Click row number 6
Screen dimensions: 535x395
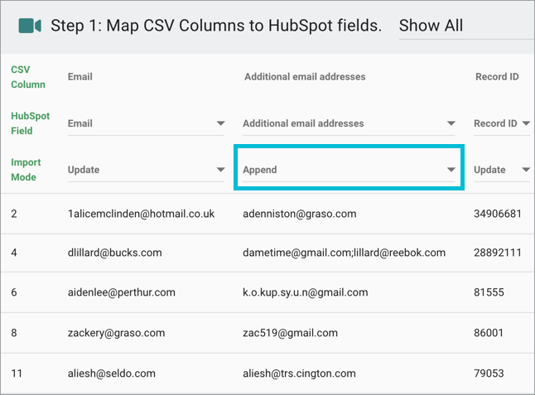[14, 292]
